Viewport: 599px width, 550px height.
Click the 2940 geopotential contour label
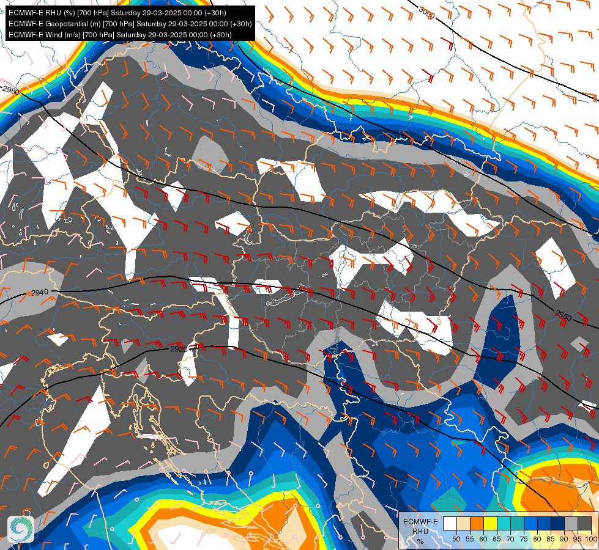(x=40, y=292)
